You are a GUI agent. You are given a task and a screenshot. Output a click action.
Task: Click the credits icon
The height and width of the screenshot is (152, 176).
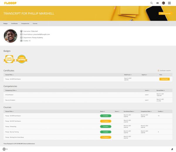(21, 40)
